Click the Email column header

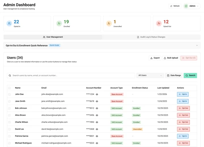coord(44,88)
